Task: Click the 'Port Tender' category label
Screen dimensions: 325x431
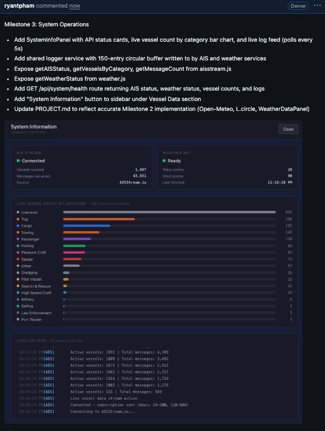Action: 31,320
